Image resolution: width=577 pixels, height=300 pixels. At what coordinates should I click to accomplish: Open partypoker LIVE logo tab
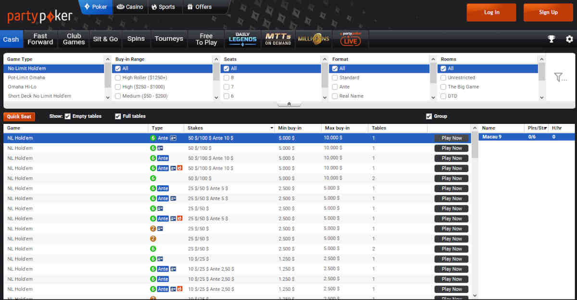coord(351,39)
